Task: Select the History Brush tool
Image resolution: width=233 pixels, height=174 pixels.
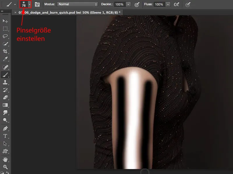Action: tap(5, 90)
